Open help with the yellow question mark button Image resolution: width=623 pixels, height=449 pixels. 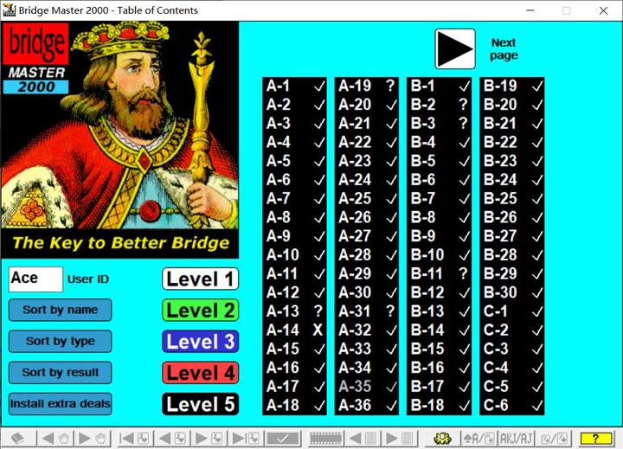click(596, 439)
